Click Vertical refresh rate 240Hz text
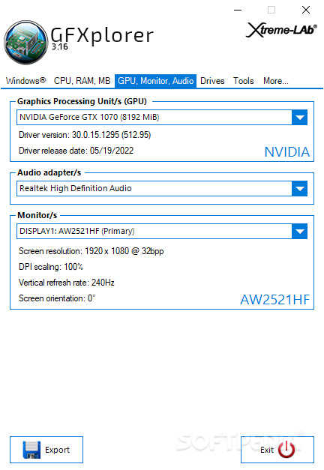The height and width of the screenshot is (470, 324). [x=67, y=283]
